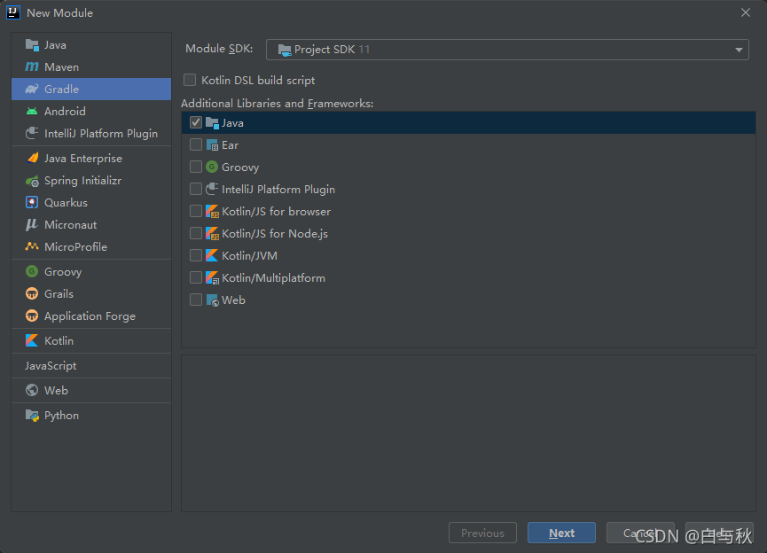Check the Kotlin/JVM checkbox

tap(196, 255)
